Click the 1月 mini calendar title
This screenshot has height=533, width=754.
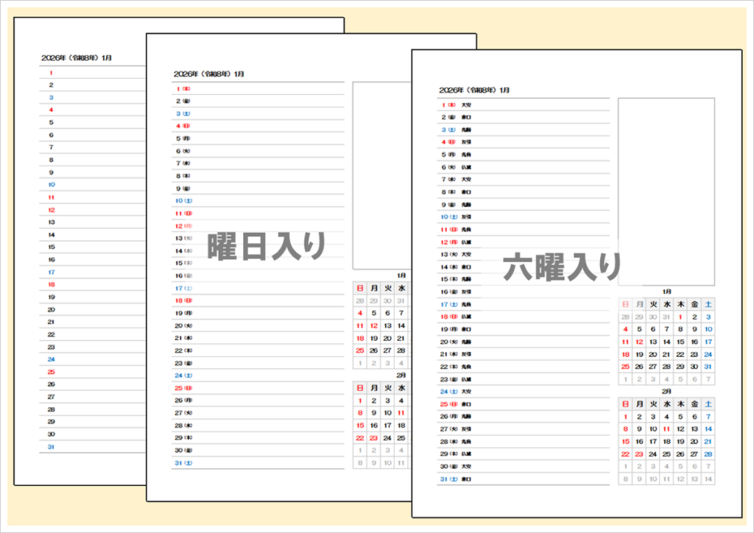tap(667, 291)
